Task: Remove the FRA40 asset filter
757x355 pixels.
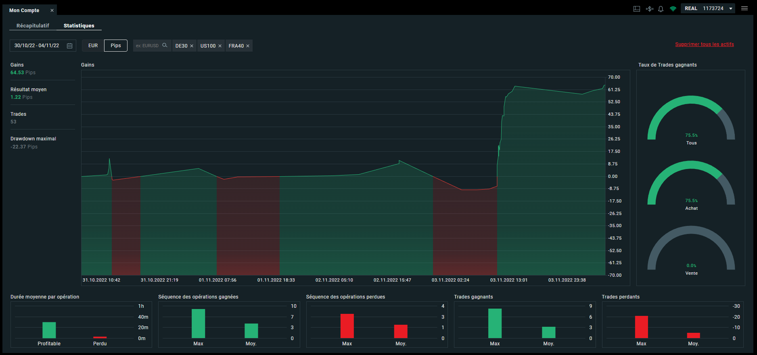Action: pyautogui.click(x=248, y=46)
